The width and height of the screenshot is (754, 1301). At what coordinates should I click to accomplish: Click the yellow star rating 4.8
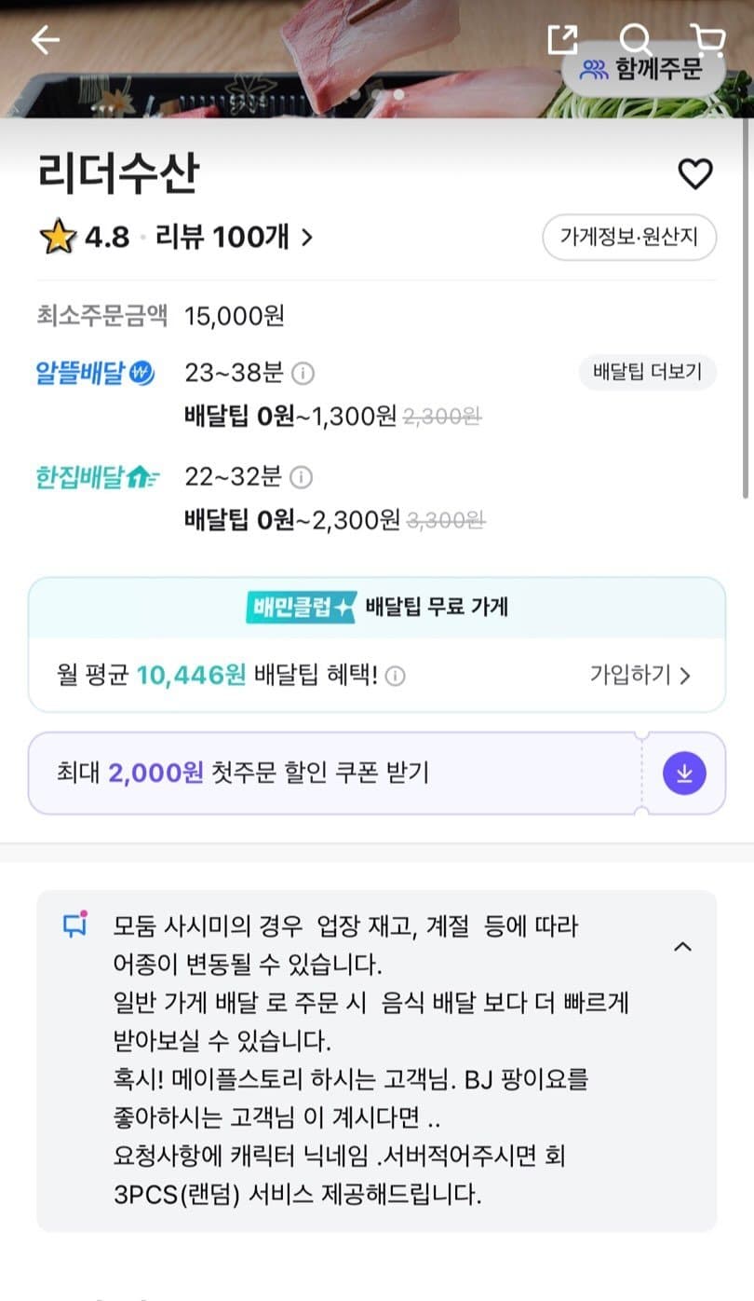tap(58, 238)
